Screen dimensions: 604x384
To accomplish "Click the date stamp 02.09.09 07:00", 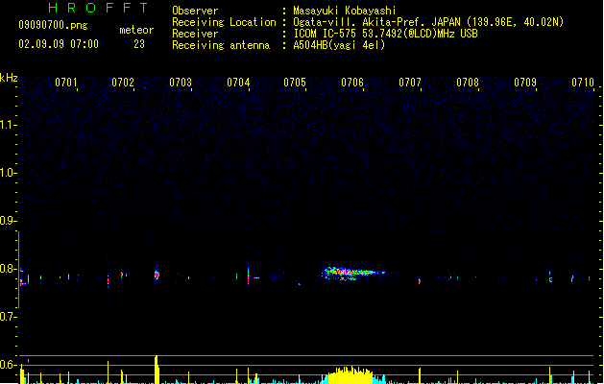I will coord(59,44).
